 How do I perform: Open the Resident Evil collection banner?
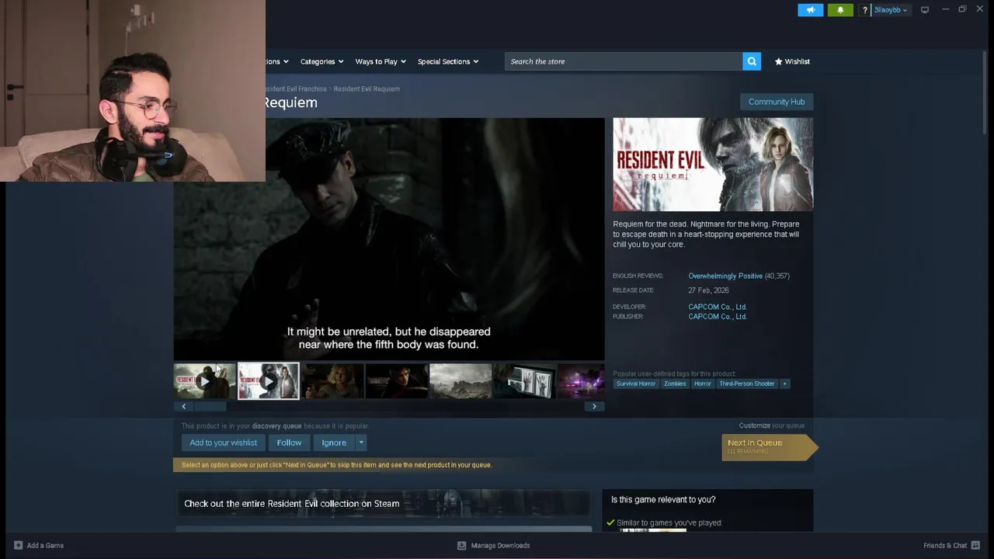(383, 503)
